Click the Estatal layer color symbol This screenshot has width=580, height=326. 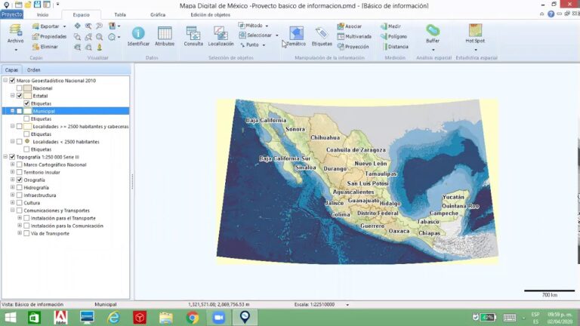pos(28,96)
